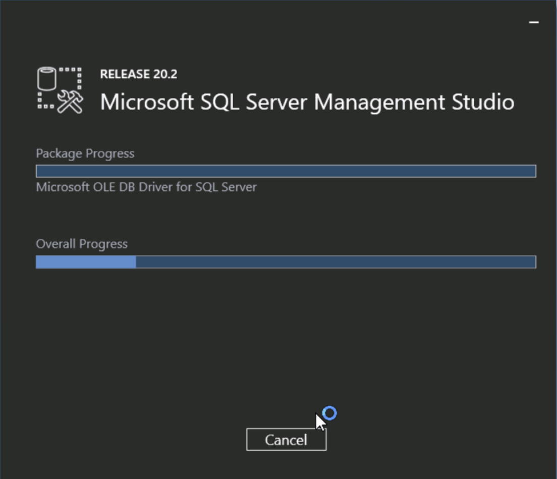Click the Overall Progress bar
Image resolution: width=557 pixels, height=479 pixels.
pos(286,262)
